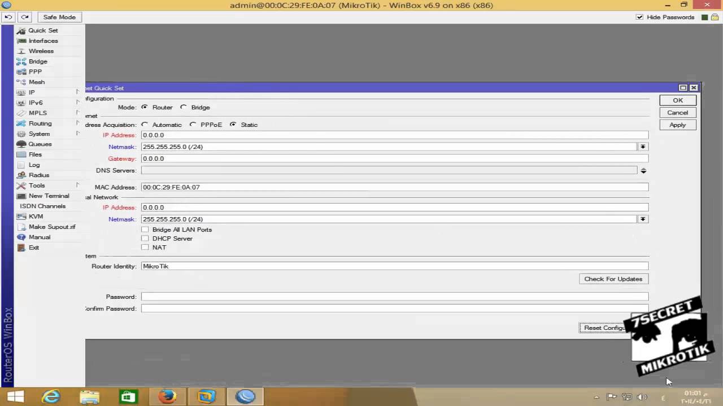Screen dimensions: 723x406
Task: Expand the System submenu arrow
Action: click(77, 133)
